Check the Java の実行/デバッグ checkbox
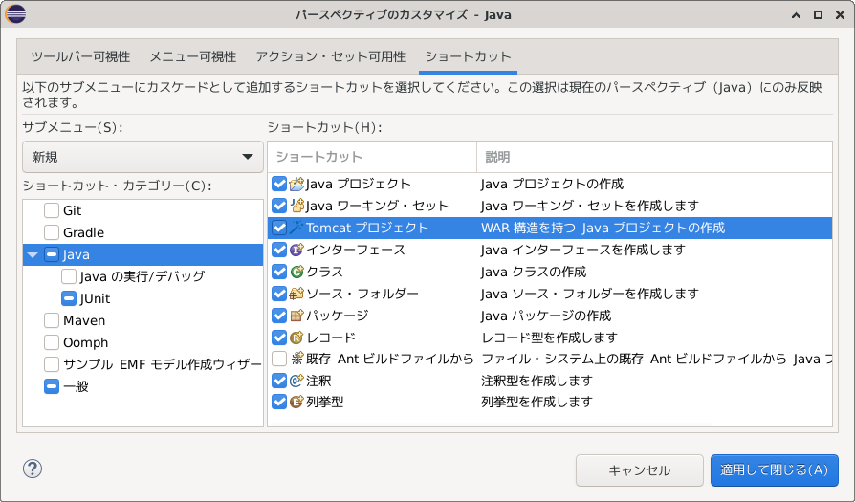This screenshot has height=502, width=855. 69,276
